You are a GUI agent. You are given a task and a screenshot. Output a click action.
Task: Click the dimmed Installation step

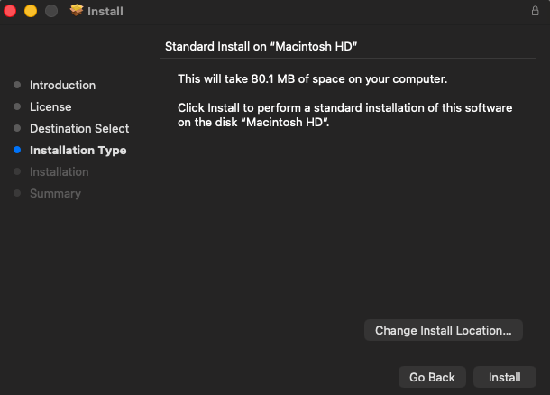point(59,172)
